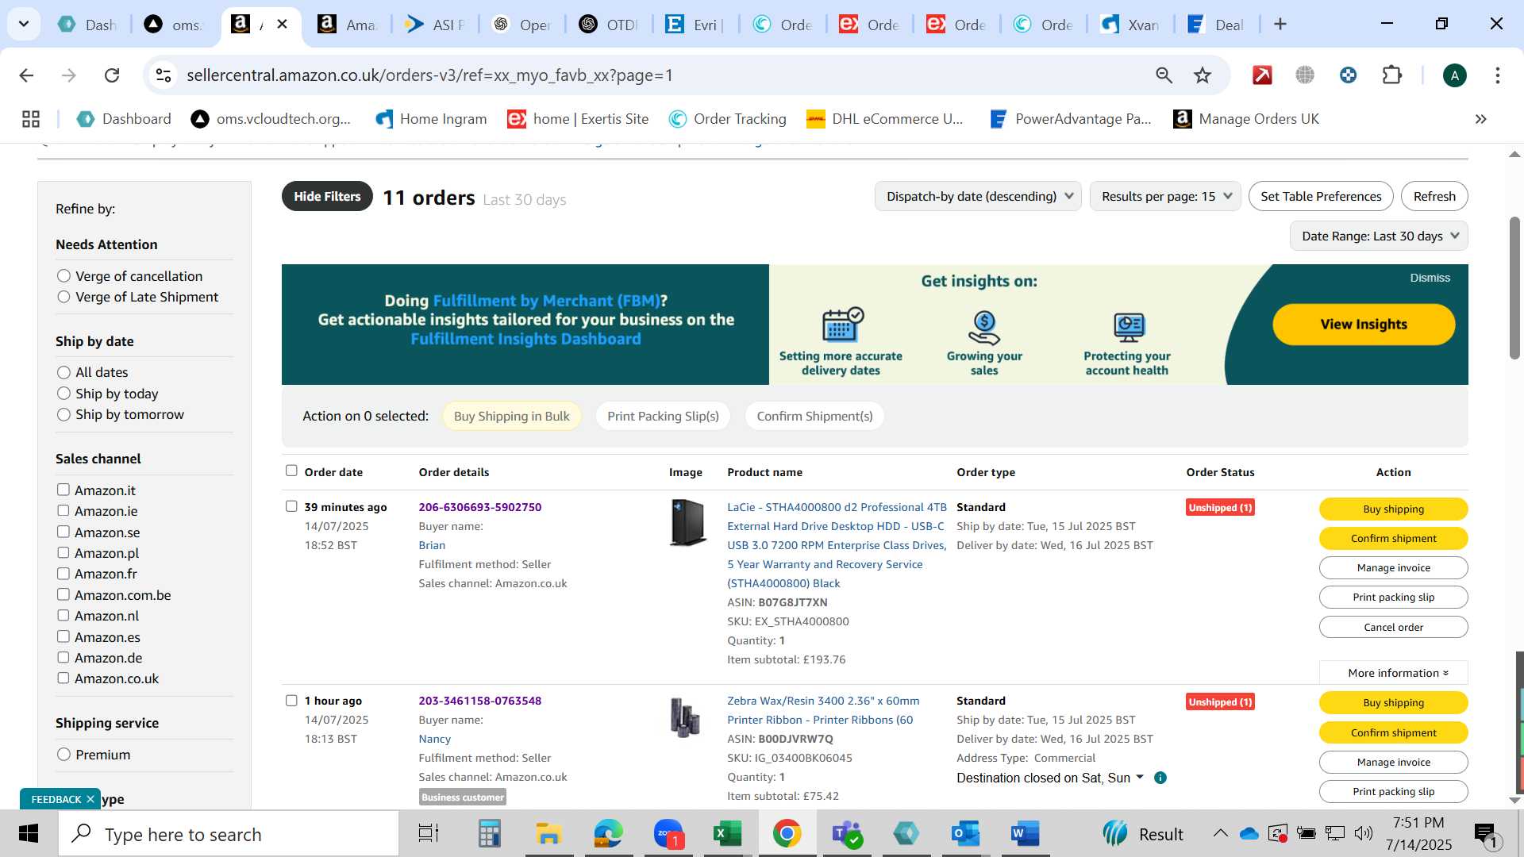Open the tab search dropdown arrow
The width and height of the screenshot is (1524, 857).
coord(24,24)
